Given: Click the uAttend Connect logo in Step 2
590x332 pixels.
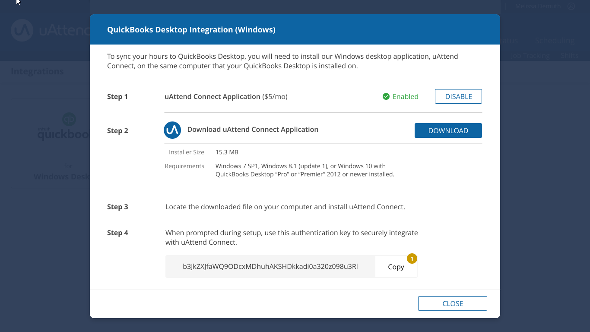Looking at the screenshot, I should [172, 130].
